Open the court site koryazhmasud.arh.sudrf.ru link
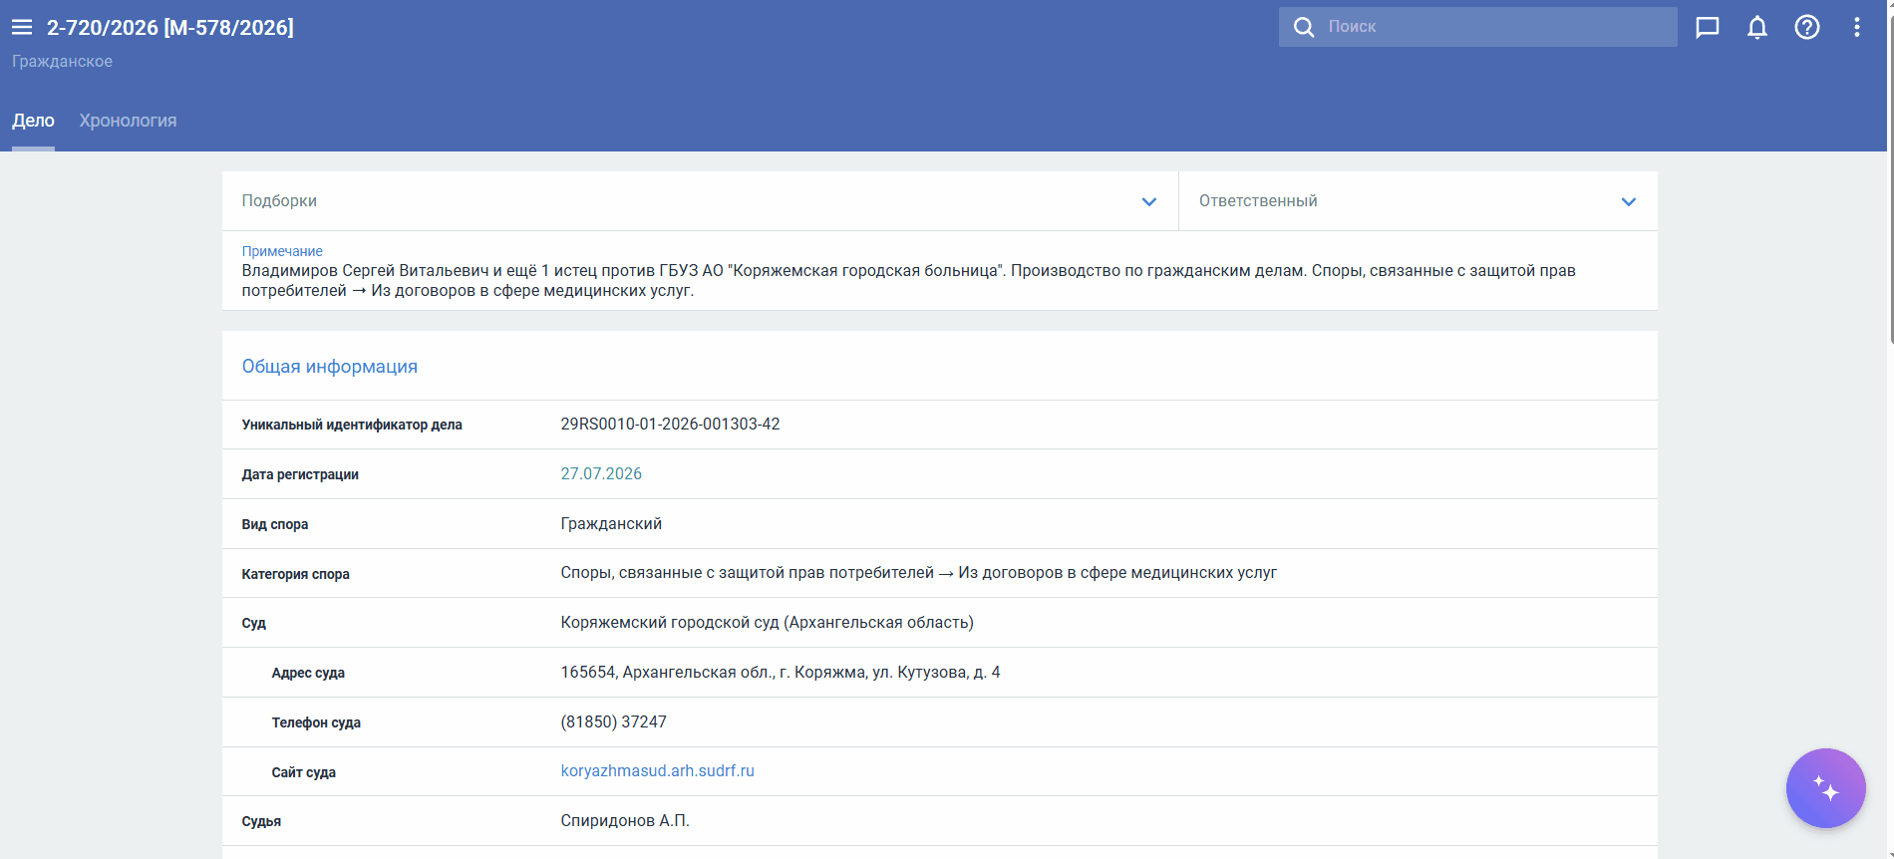The width and height of the screenshot is (1894, 859). coord(658,771)
